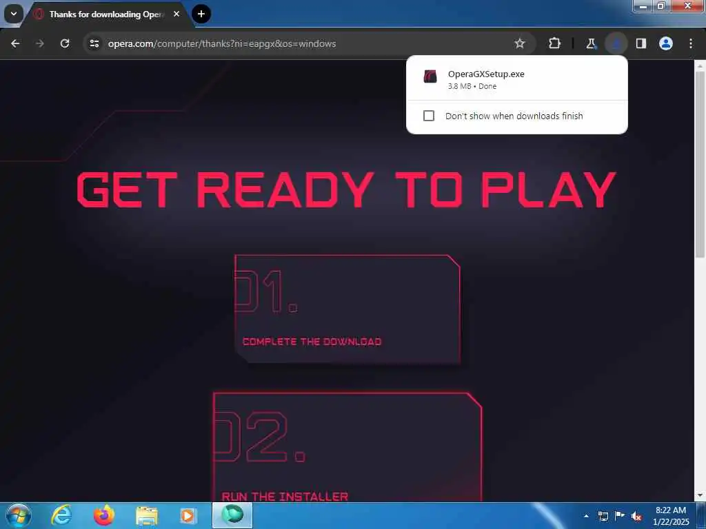Go back to the previous page
The image size is (706, 529).
pyautogui.click(x=15, y=43)
